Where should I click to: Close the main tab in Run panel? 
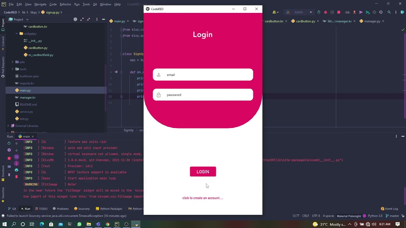pos(32,136)
